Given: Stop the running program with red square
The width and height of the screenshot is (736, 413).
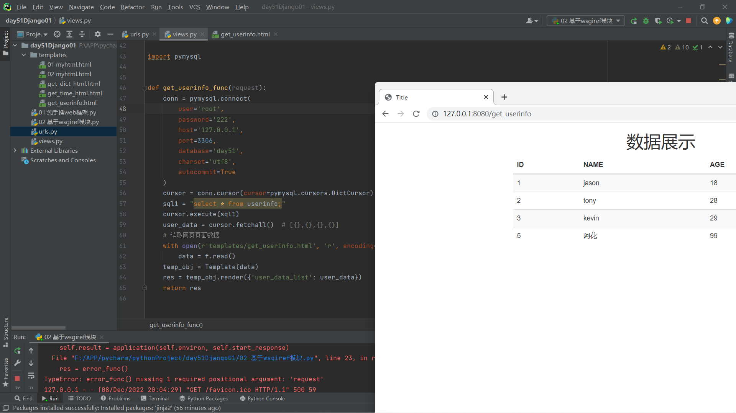Looking at the screenshot, I should click(x=688, y=21).
